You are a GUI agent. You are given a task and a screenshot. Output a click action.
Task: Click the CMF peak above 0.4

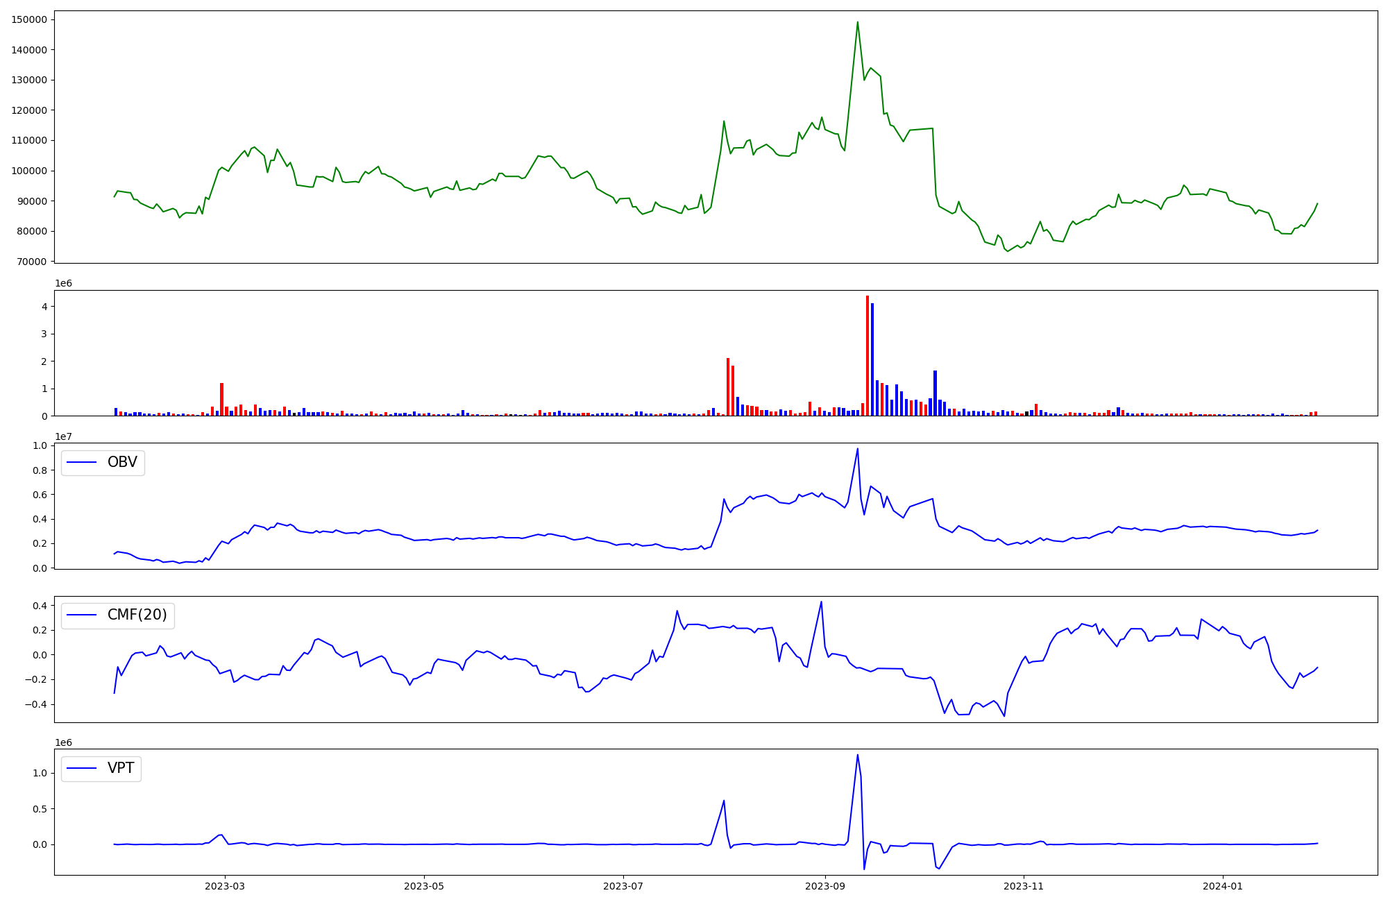[821, 602]
